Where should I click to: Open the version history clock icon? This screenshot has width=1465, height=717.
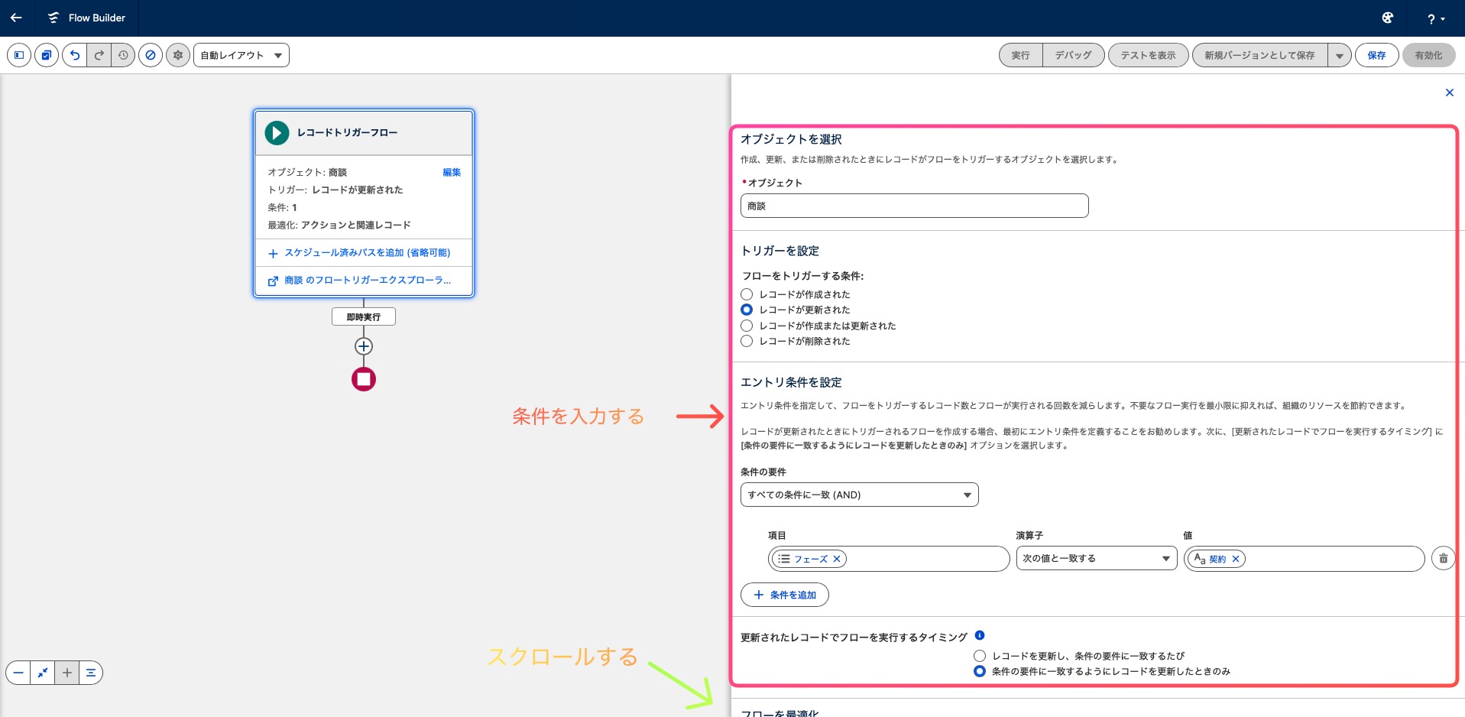point(123,55)
